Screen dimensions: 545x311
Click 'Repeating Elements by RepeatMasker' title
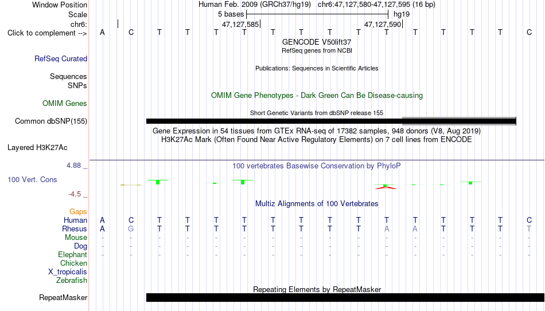(x=317, y=289)
